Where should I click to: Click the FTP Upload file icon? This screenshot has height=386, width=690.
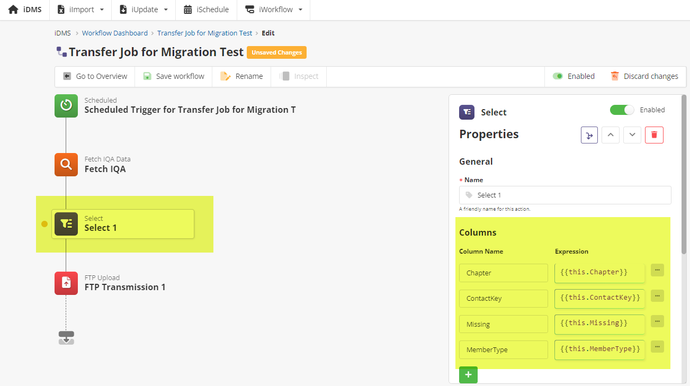coord(66,283)
